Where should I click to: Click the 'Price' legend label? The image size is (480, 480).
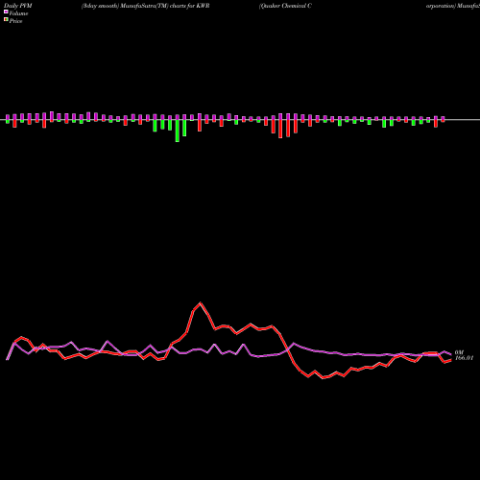point(15,21)
